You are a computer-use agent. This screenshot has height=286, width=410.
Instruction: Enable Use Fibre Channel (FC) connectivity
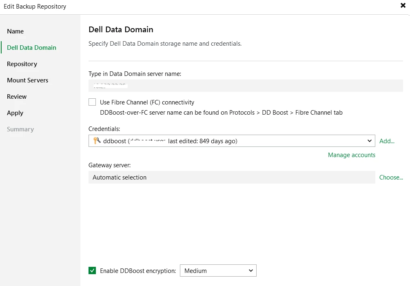point(93,102)
